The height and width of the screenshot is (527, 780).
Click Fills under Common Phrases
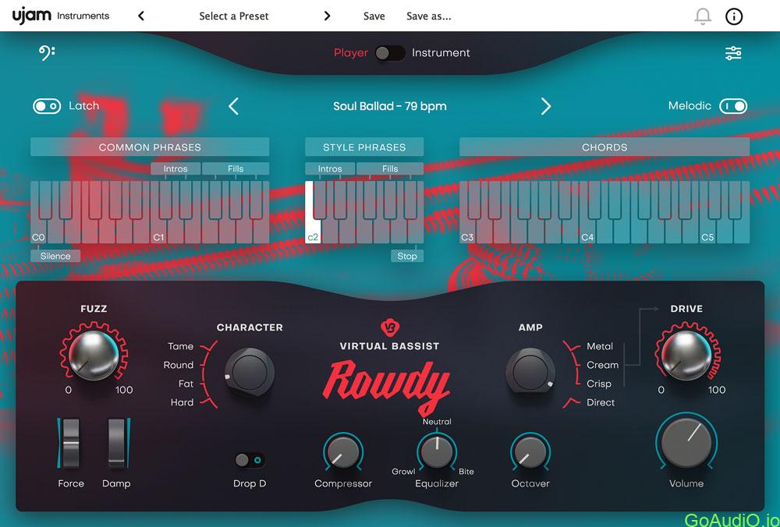point(236,168)
